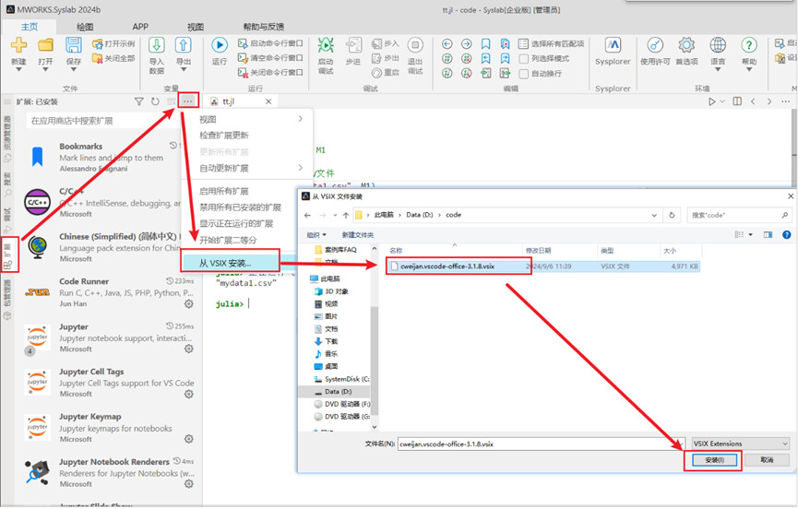Refresh the installed extensions list

(x=155, y=101)
